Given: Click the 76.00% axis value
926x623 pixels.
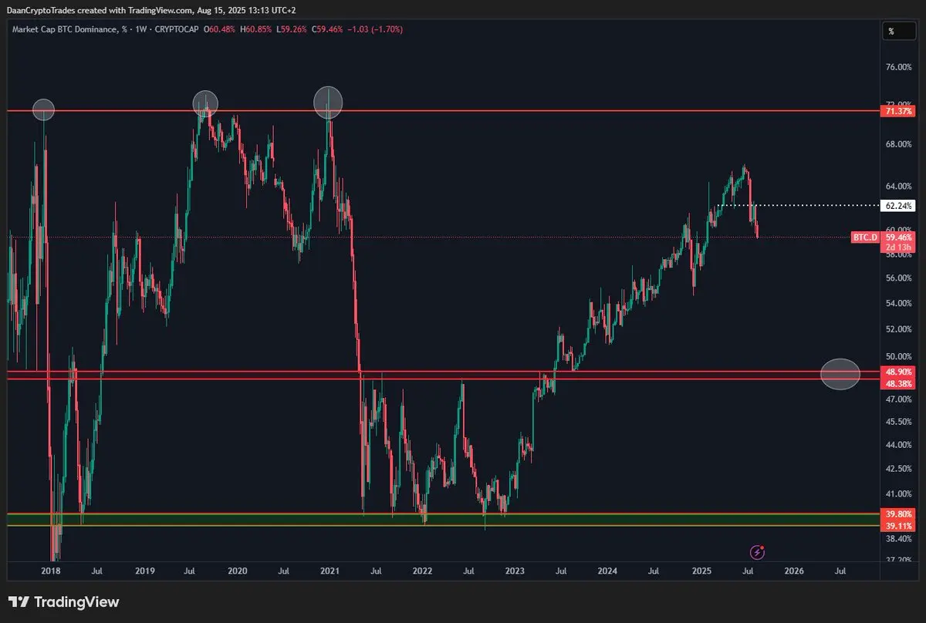Looking at the screenshot, I should (900, 68).
